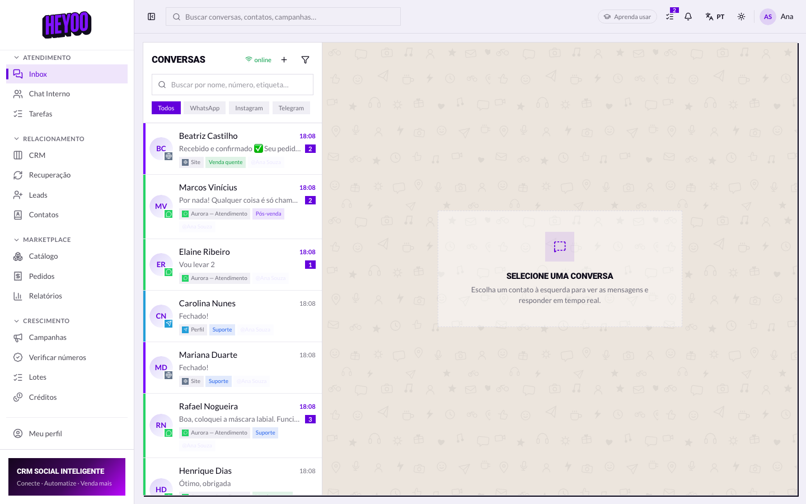Image resolution: width=806 pixels, height=504 pixels.
Task: Click the Venda quente tag
Action: click(226, 162)
